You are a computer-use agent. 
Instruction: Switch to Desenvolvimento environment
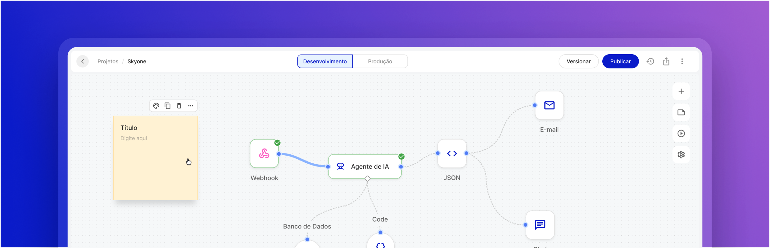pyautogui.click(x=325, y=61)
